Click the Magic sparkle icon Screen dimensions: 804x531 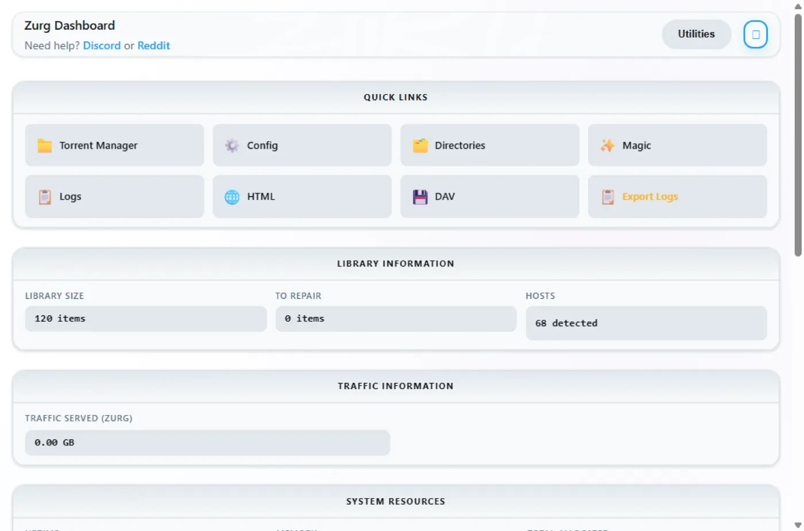608,146
